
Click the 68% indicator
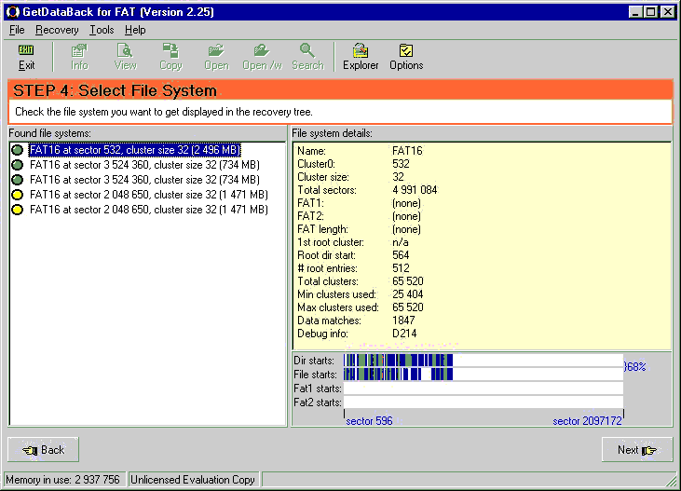(635, 367)
